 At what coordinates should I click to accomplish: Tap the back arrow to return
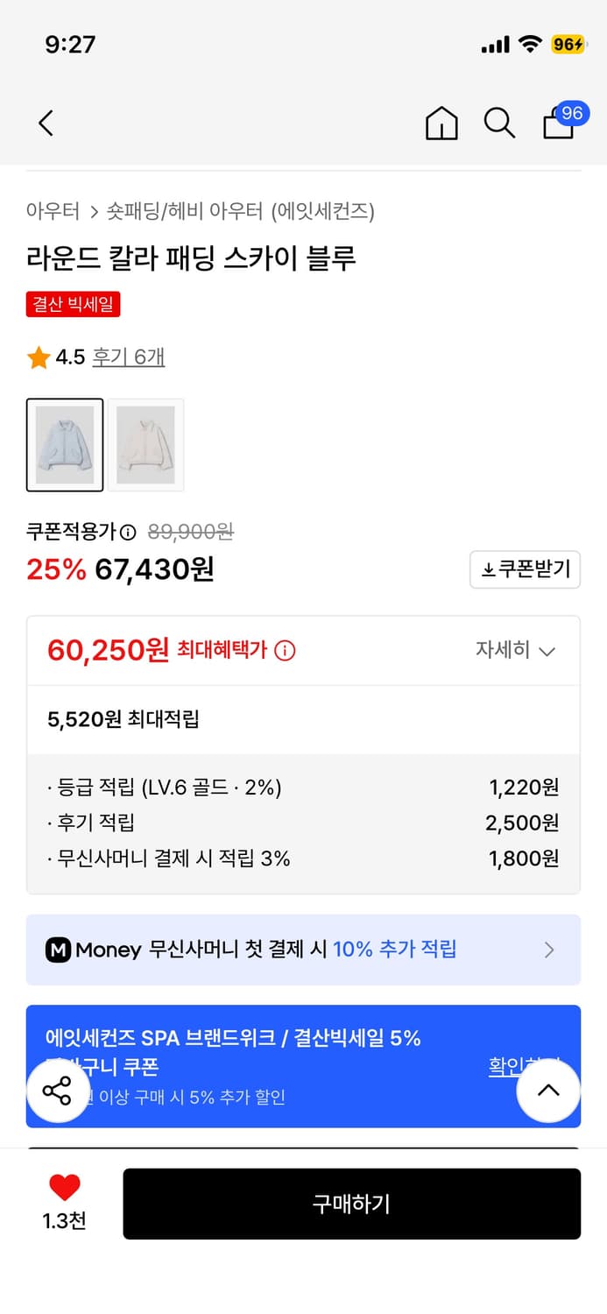click(46, 123)
